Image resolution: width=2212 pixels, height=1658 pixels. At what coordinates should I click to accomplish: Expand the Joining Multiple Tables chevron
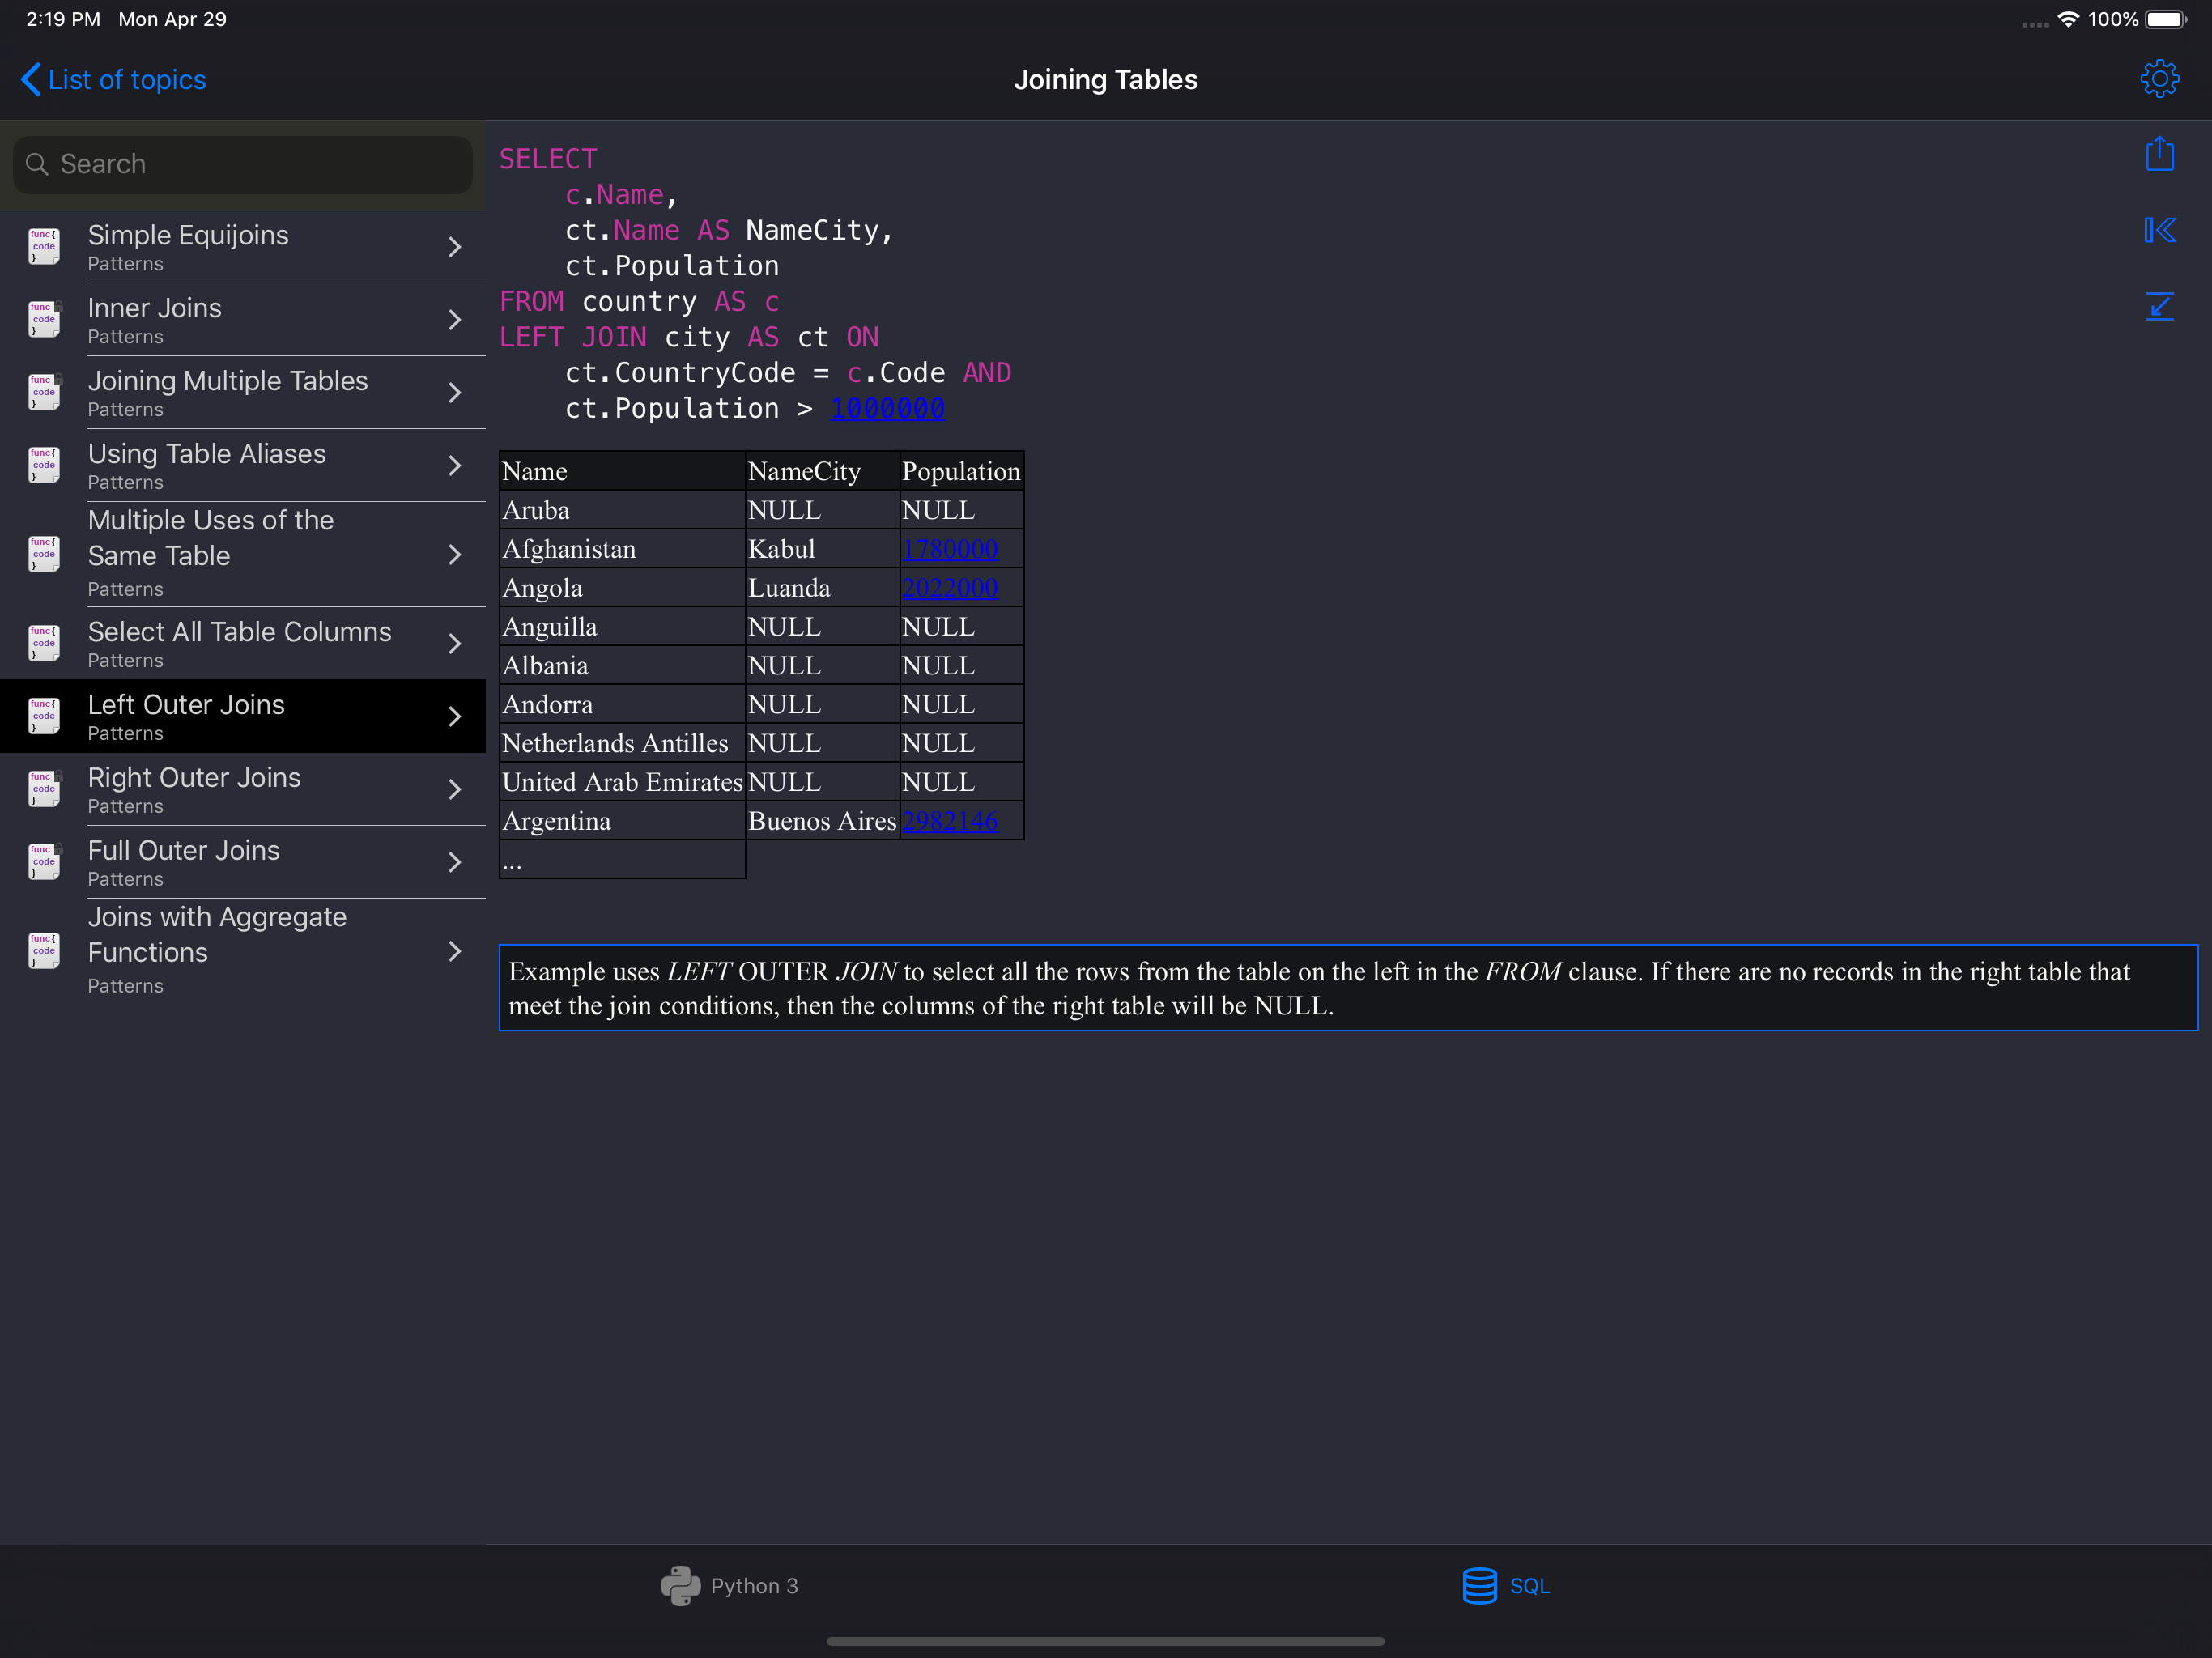[x=455, y=393]
